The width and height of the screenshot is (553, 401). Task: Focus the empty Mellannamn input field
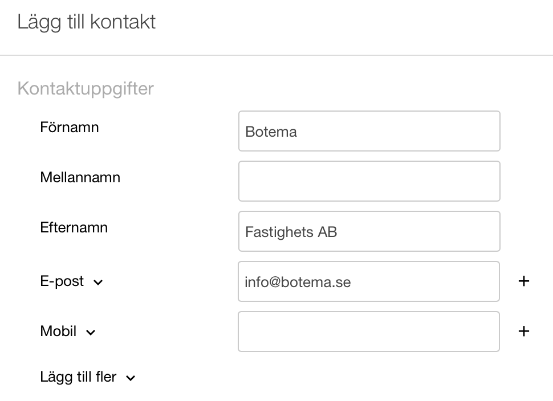pos(369,181)
